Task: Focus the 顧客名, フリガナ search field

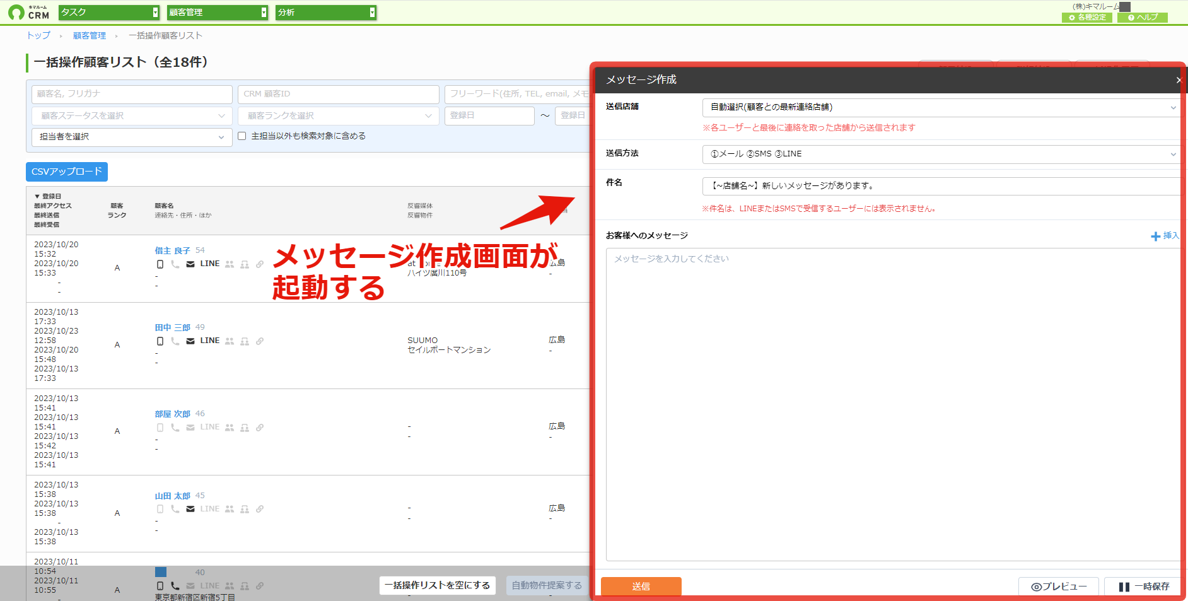Action: 132,94
